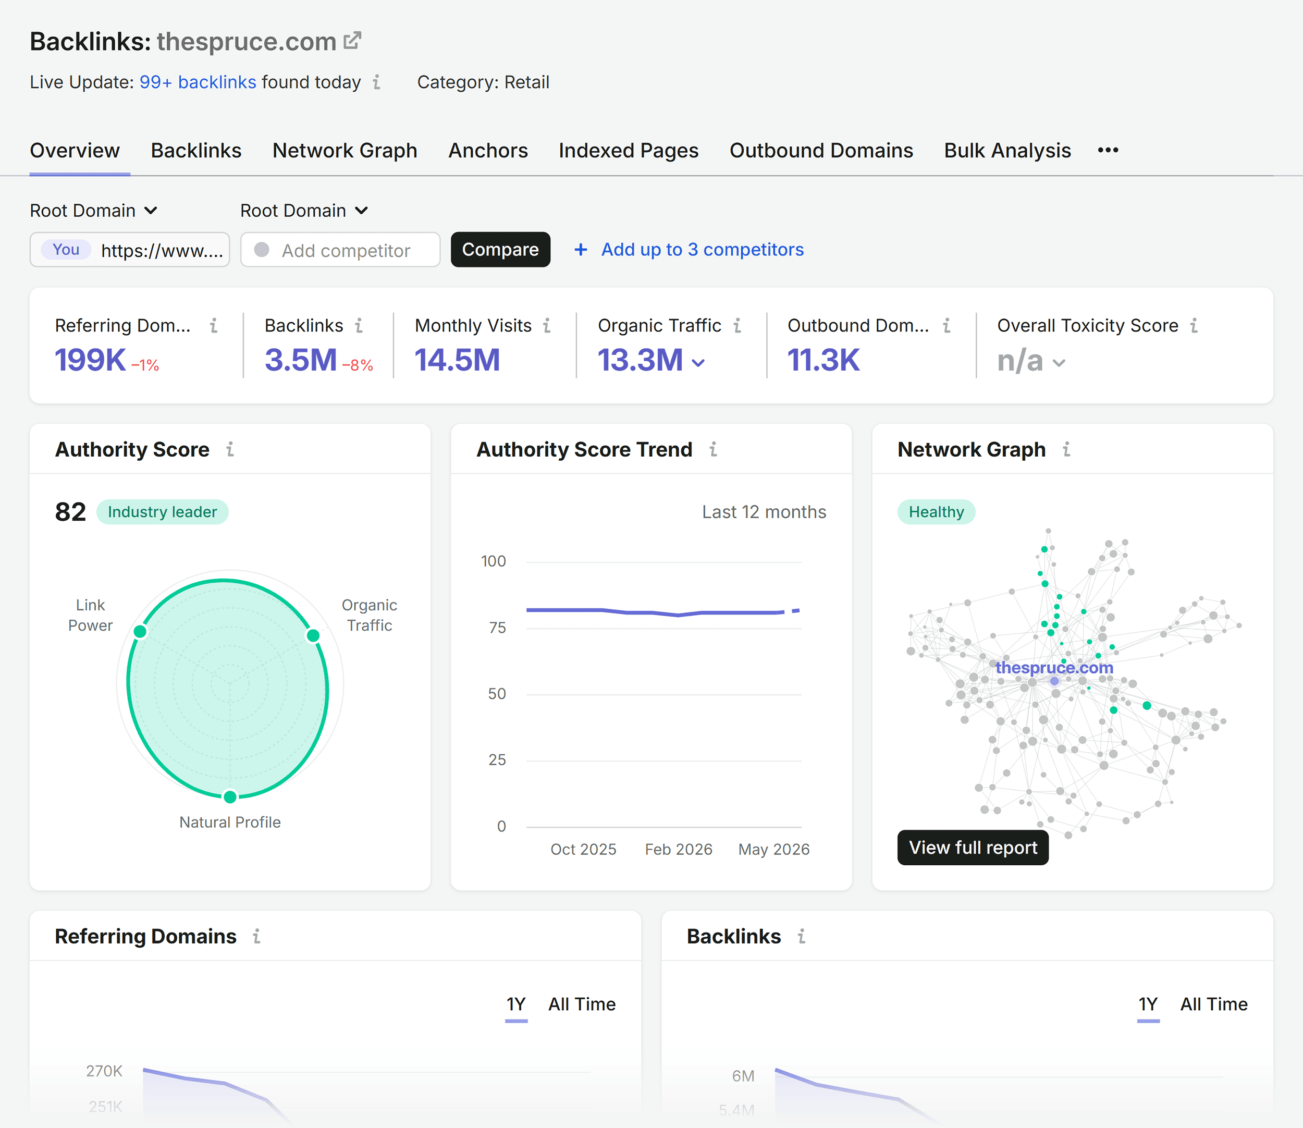1303x1128 pixels.
Task: Select All Time on Backlinks chart
Action: (1214, 1004)
